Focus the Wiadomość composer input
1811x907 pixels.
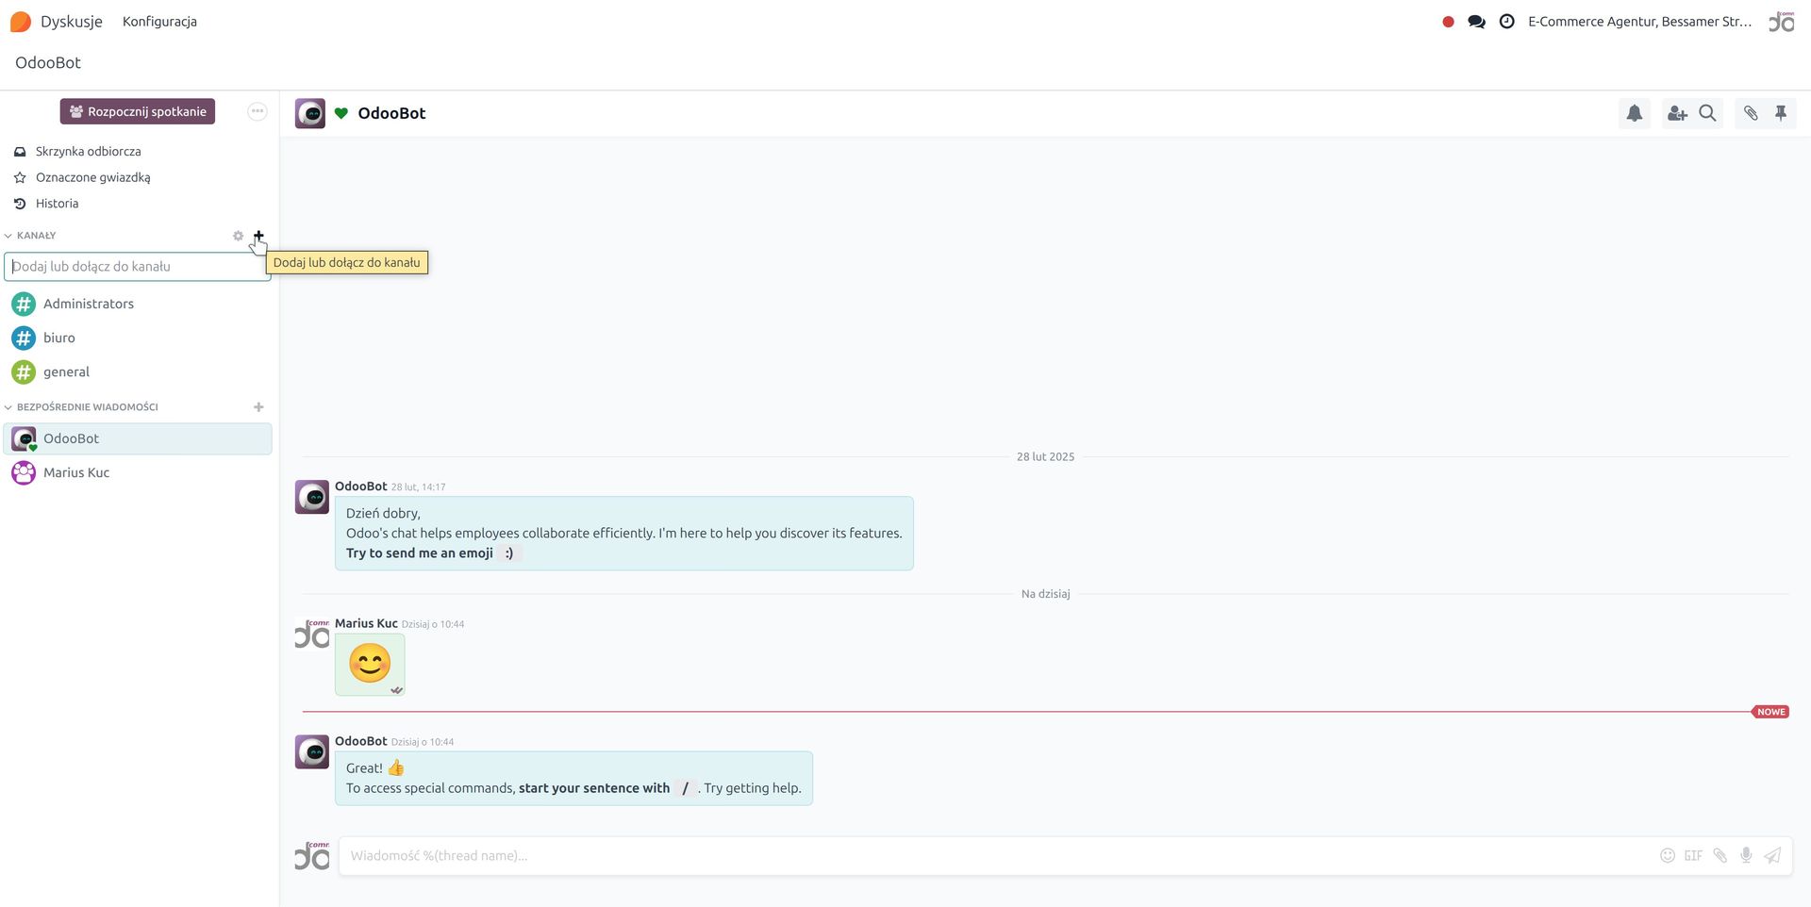tap(995, 856)
